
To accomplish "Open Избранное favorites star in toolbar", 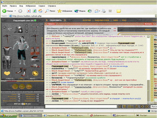I will tap(65, 11).
